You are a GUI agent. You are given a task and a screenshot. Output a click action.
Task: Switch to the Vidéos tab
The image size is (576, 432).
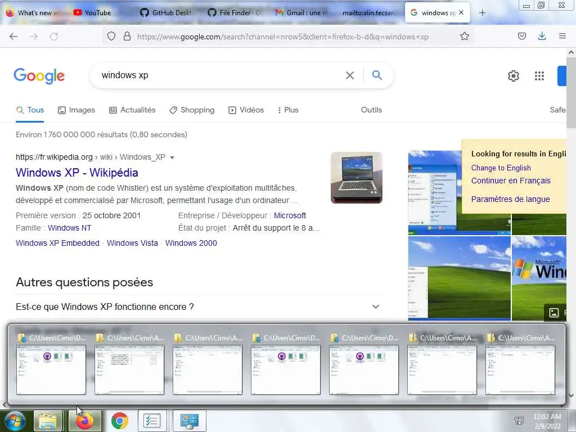tap(246, 110)
